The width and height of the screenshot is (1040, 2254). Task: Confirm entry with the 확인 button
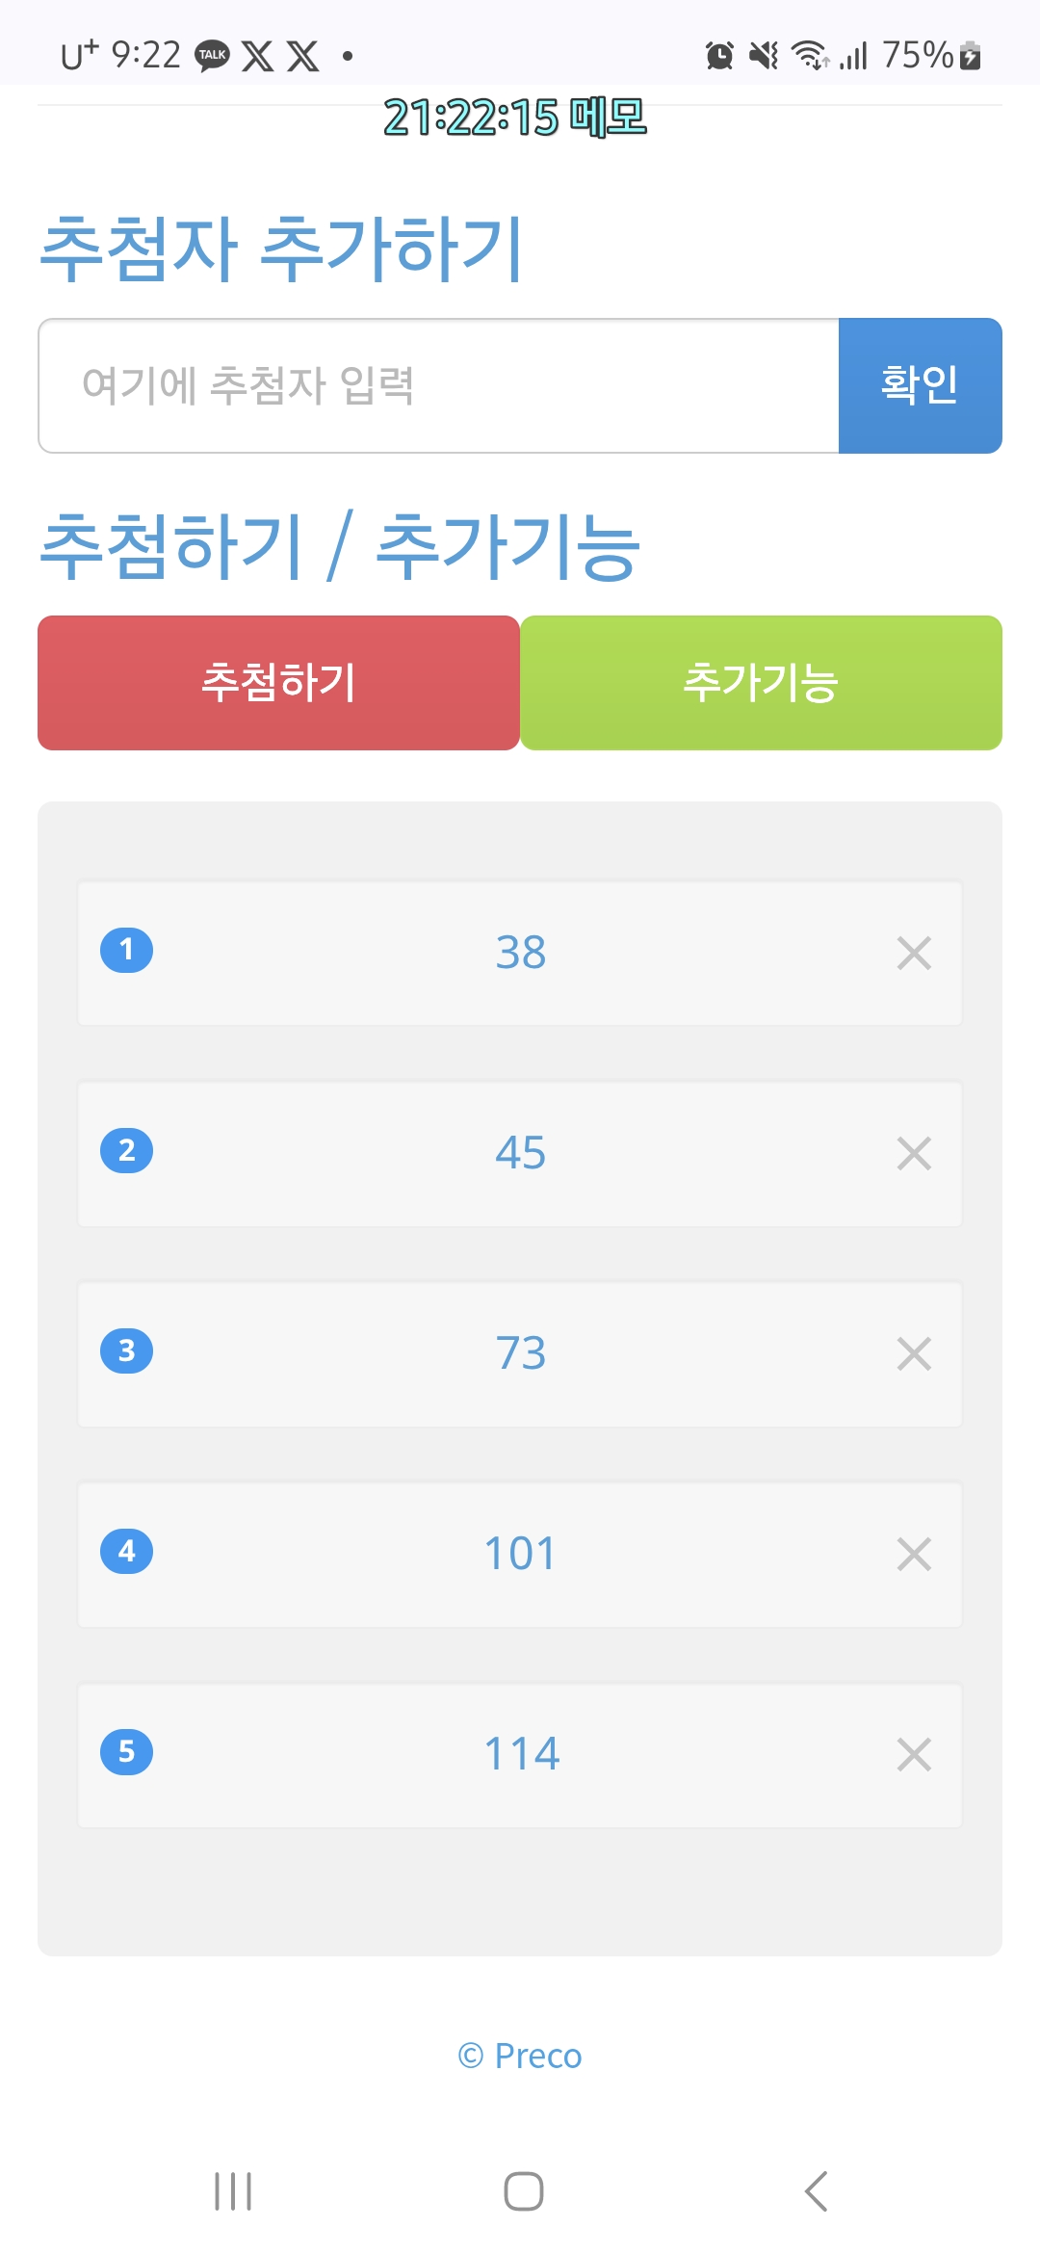920,385
